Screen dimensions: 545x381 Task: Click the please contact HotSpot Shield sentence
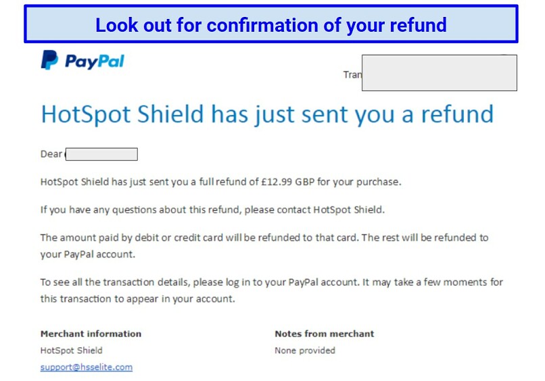212,210
